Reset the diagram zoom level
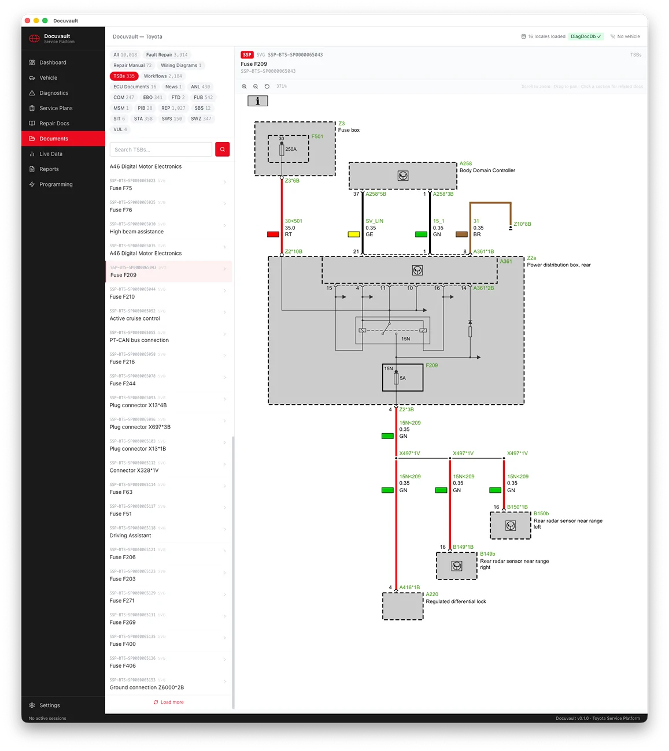 (267, 87)
